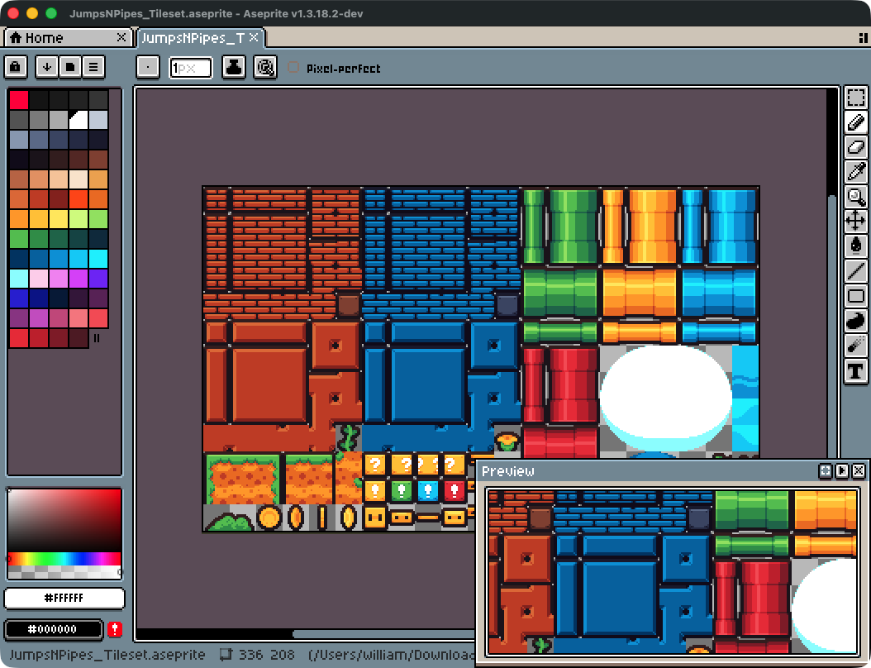Select the Move tool
This screenshot has height=668, width=871.
[855, 222]
